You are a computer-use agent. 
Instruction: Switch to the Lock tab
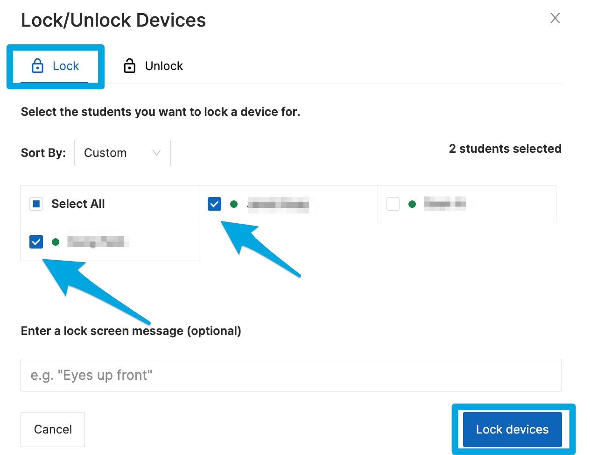click(55, 66)
